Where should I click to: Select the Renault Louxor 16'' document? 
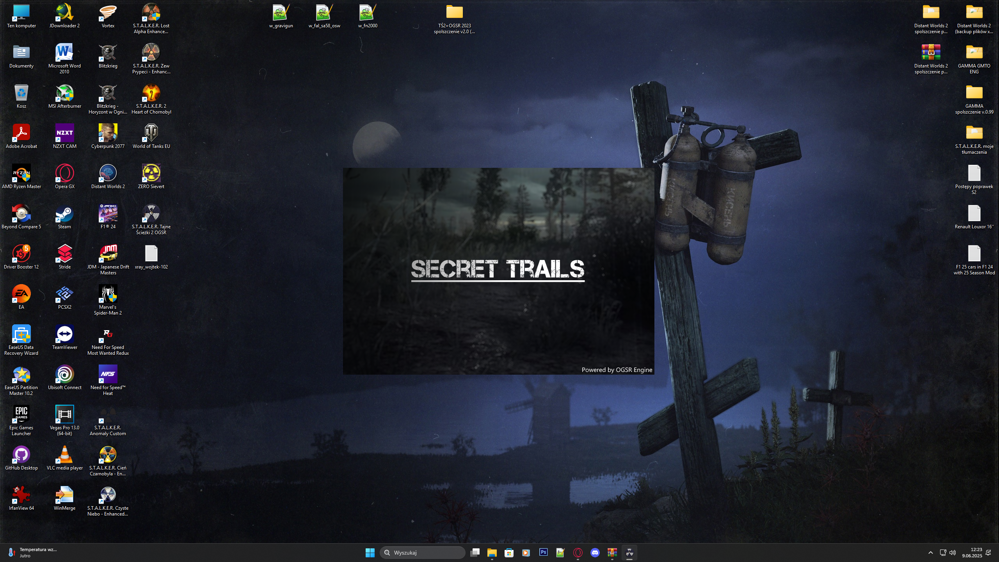[x=974, y=217]
